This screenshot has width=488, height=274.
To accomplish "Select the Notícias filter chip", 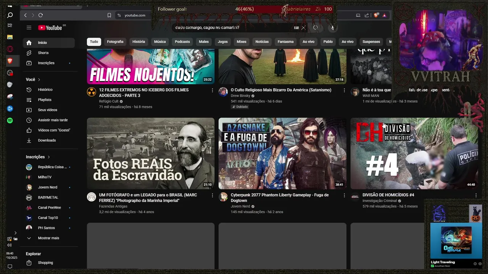I will point(262,41).
